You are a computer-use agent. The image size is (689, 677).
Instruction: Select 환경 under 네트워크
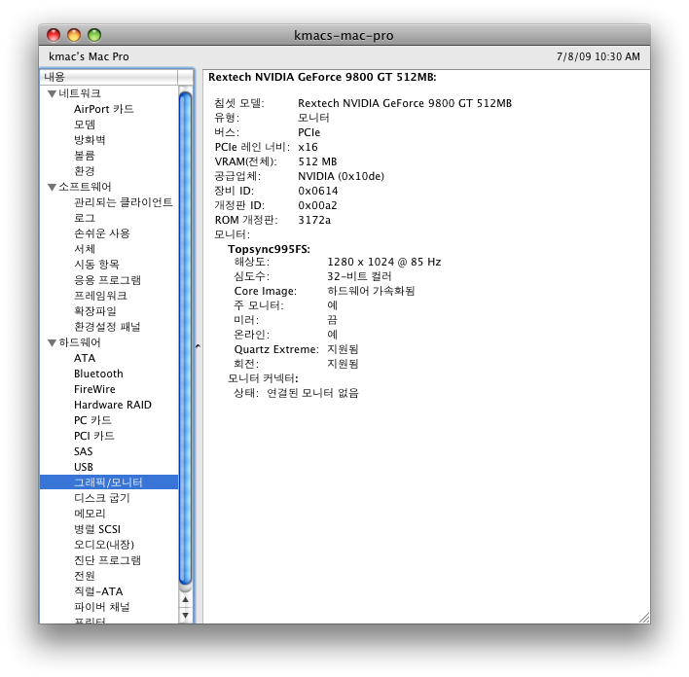coord(85,171)
